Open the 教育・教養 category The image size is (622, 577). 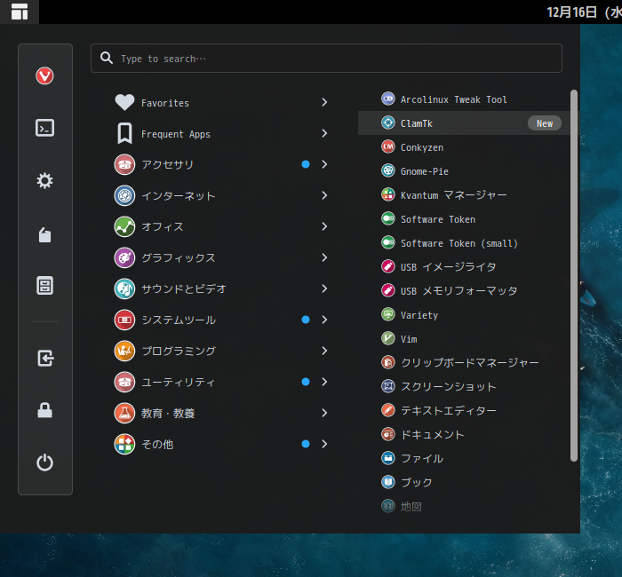click(x=221, y=413)
